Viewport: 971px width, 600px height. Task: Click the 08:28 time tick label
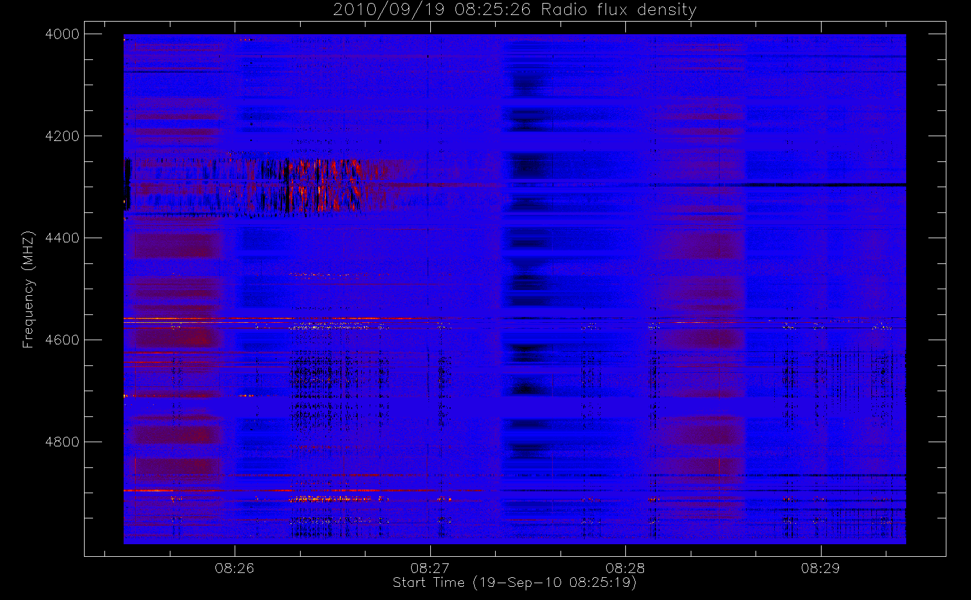click(625, 568)
